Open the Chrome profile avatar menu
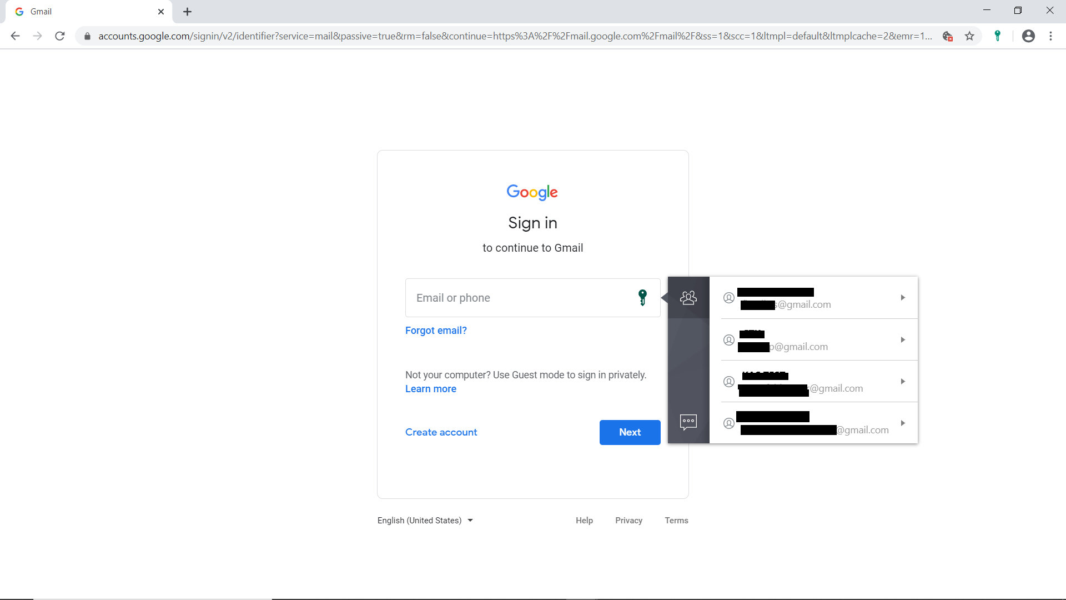This screenshot has height=600, width=1066. [1028, 36]
